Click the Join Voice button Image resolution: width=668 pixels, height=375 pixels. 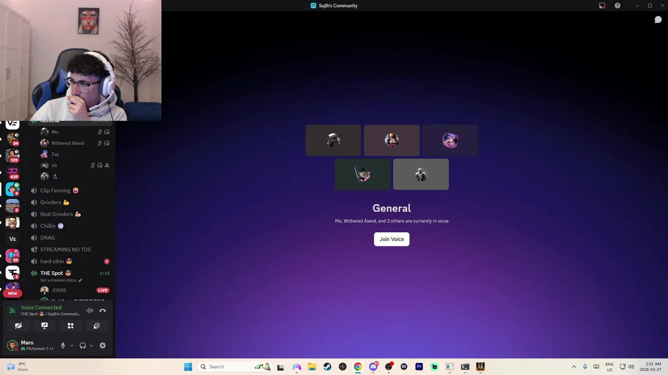click(391, 239)
